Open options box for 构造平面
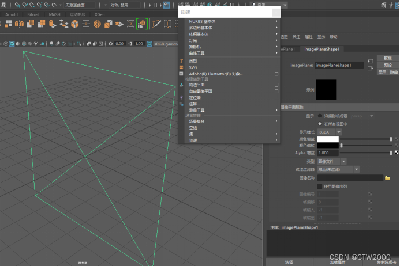The height and width of the screenshot is (266, 400). (276, 85)
